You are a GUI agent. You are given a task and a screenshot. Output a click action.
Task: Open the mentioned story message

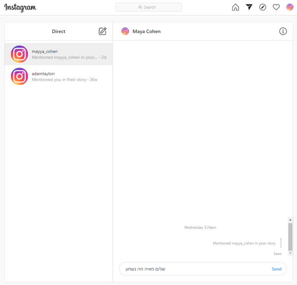pyautogui.click(x=244, y=243)
